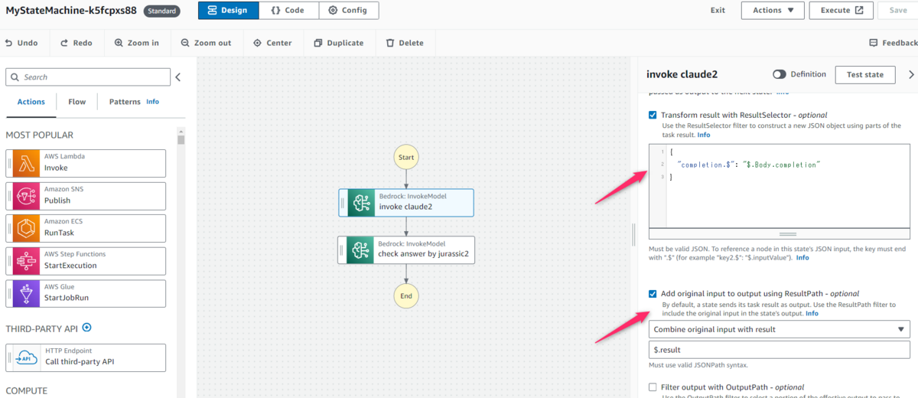918x398 pixels.
Task: Select the Patterns tab
Action: click(x=125, y=102)
